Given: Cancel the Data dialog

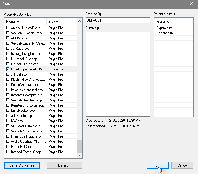Looking at the screenshot, I should (x=182, y=165).
